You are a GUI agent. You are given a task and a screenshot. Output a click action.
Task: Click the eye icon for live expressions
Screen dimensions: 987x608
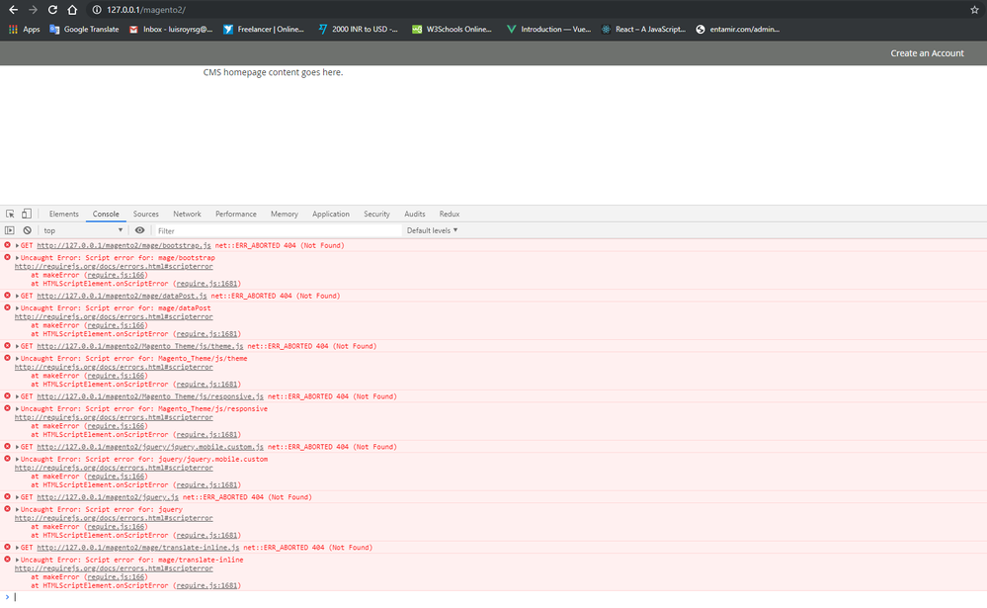click(x=139, y=230)
